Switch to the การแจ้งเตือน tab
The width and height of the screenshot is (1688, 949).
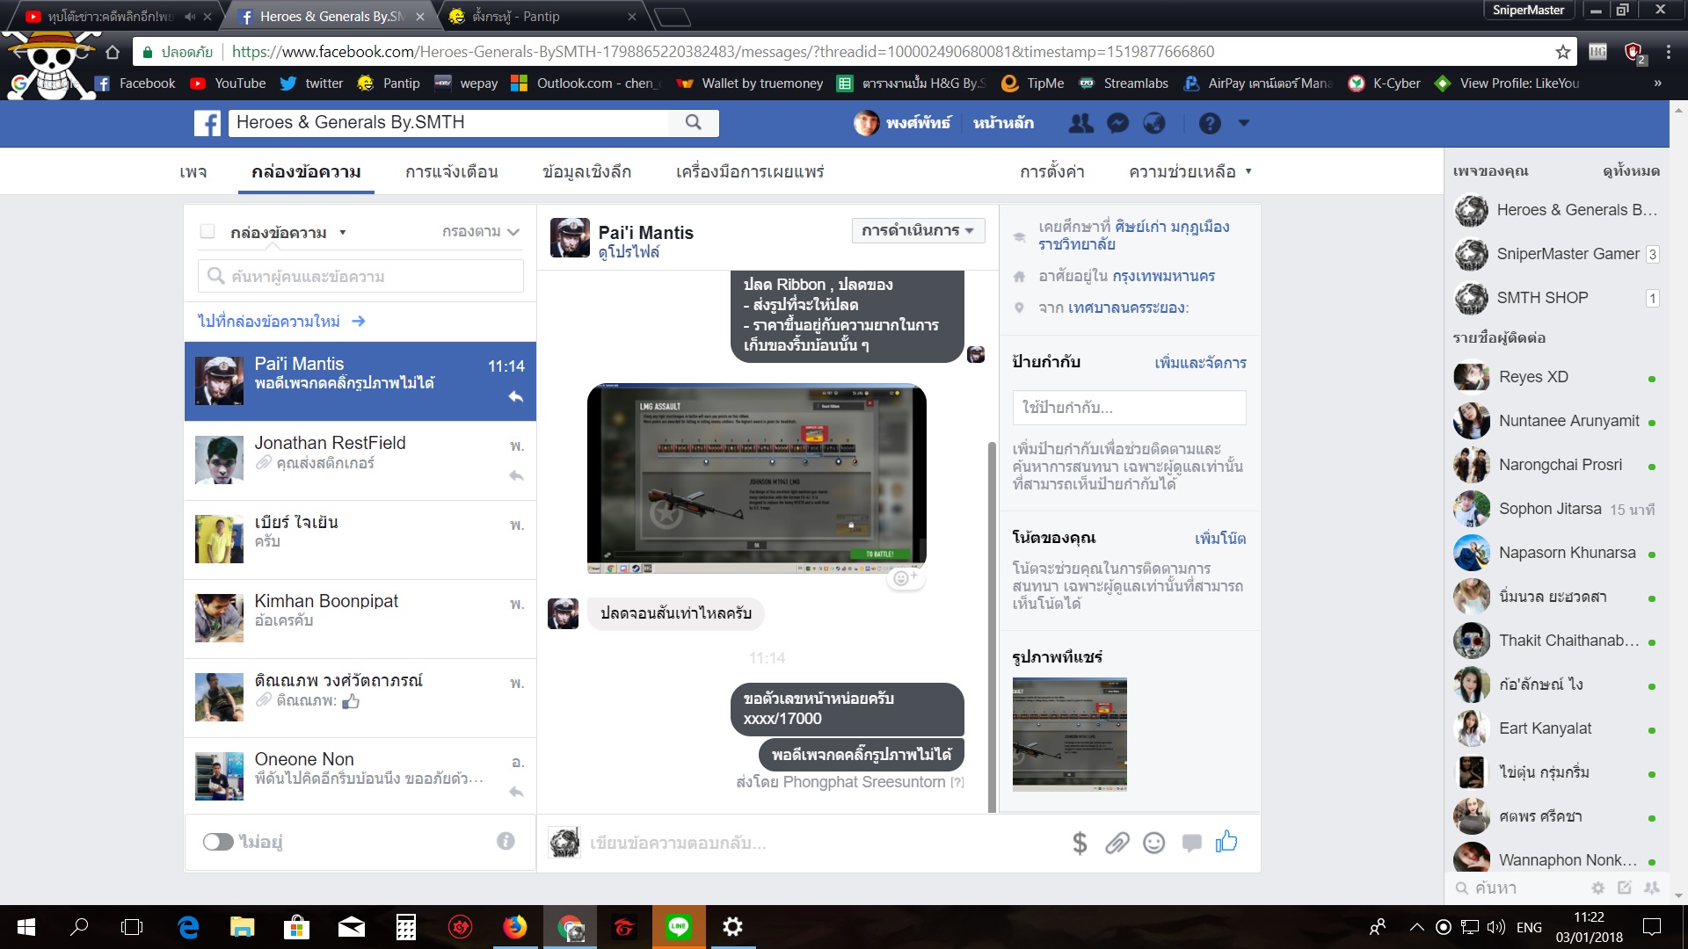pos(451,171)
